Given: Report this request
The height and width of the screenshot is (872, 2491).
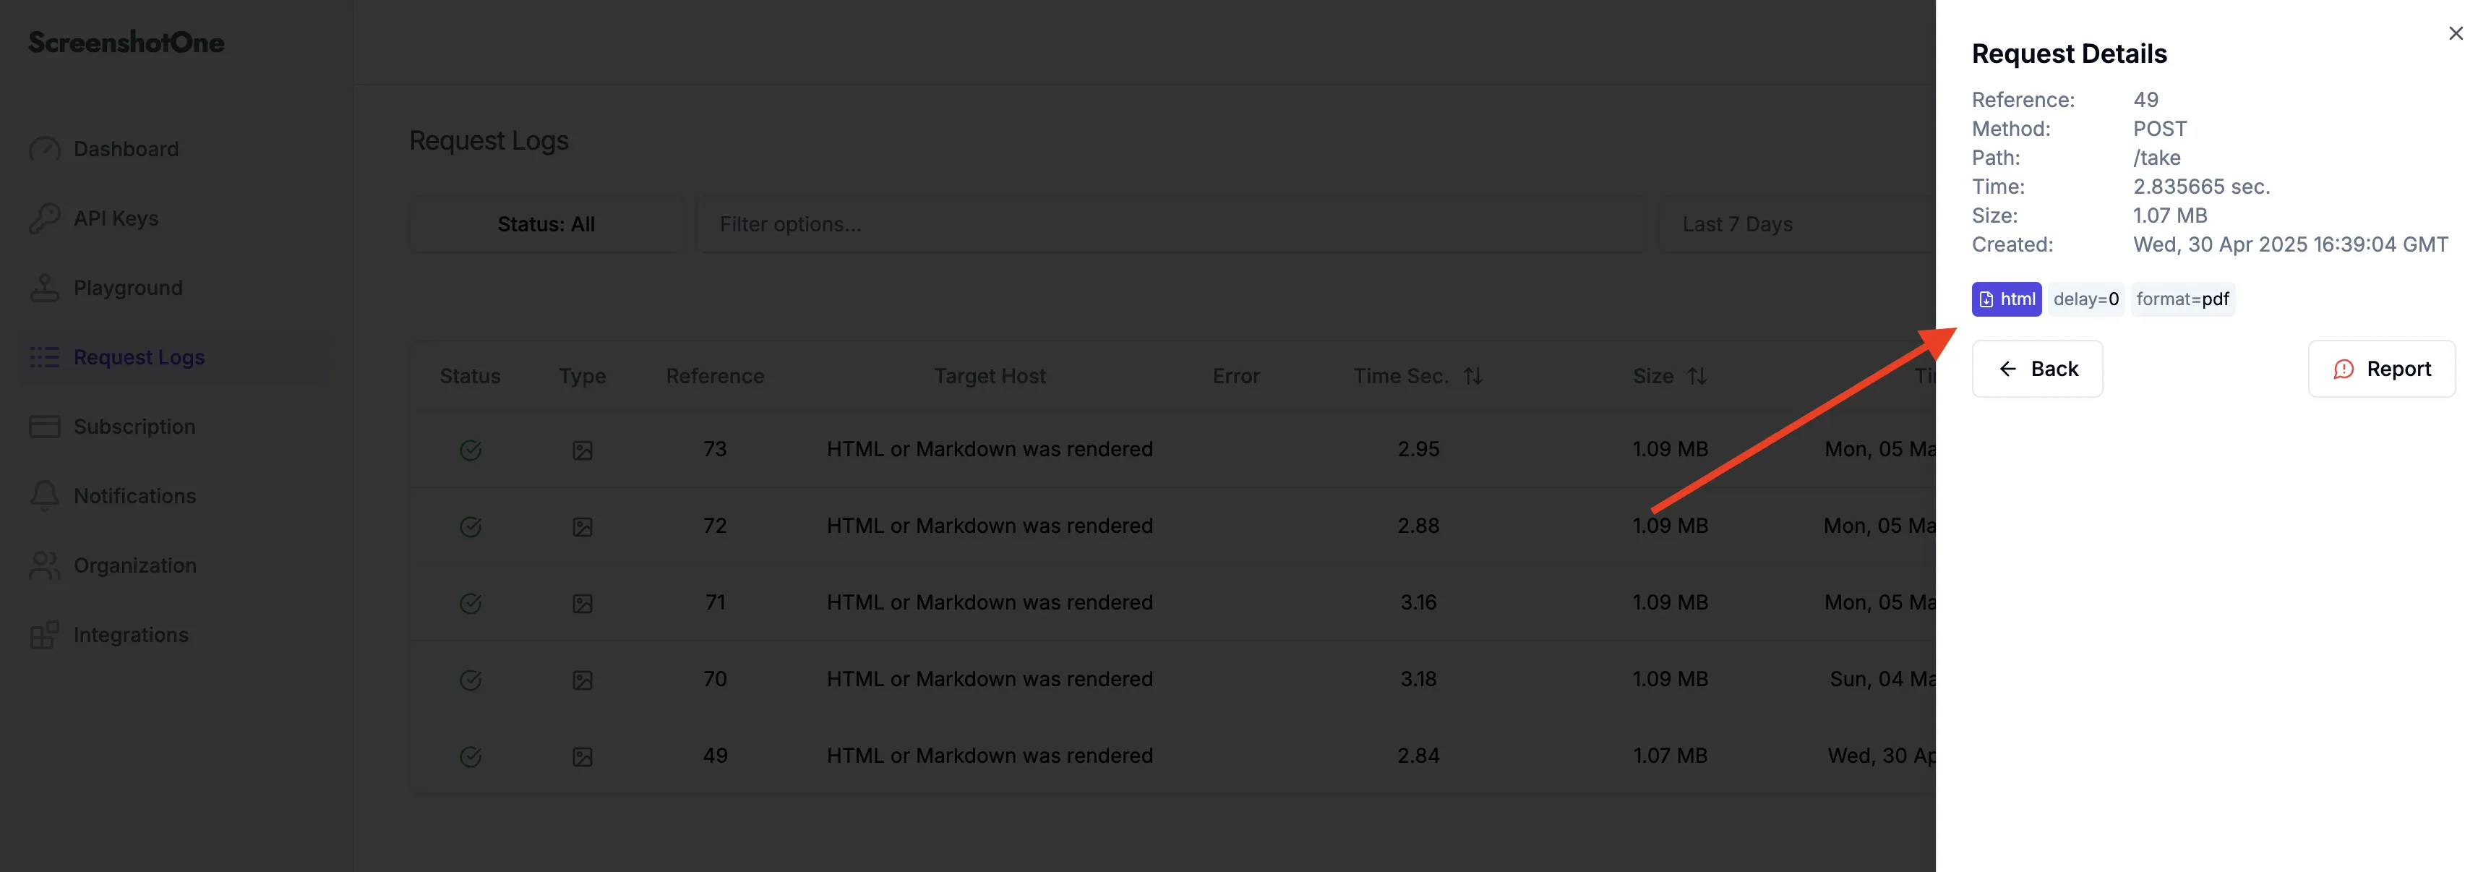Looking at the screenshot, I should tap(2380, 368).
